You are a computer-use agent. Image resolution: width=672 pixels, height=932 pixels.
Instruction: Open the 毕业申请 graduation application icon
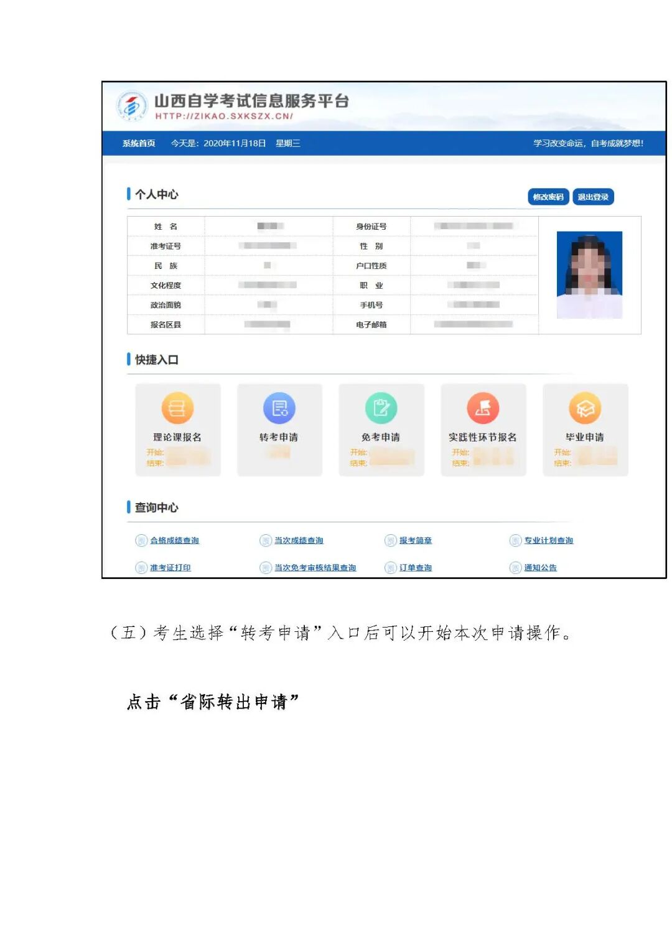(586, 409)
